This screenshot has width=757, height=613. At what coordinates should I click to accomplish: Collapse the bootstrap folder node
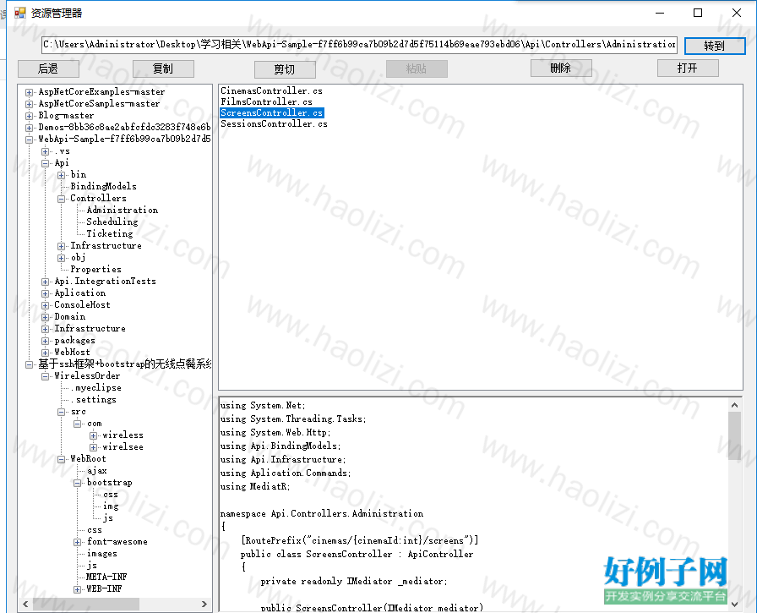click(x=77, y=483)
